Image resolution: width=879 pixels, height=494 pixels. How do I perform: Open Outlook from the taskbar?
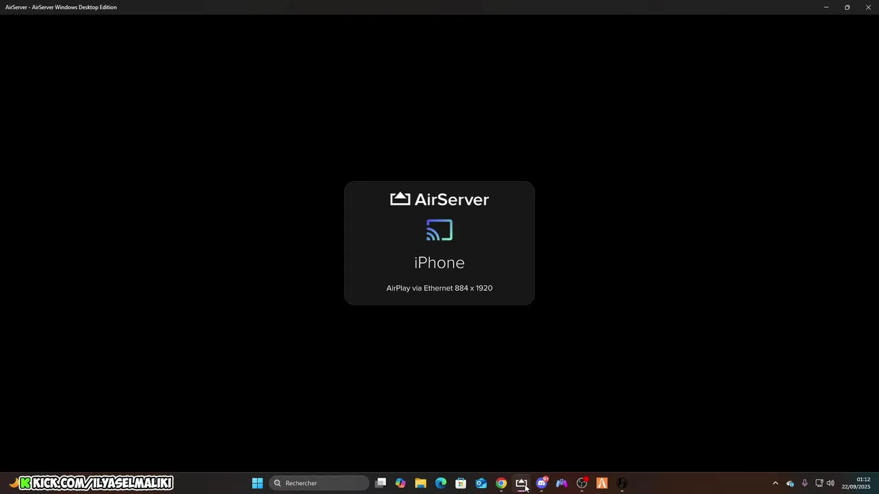481,483
